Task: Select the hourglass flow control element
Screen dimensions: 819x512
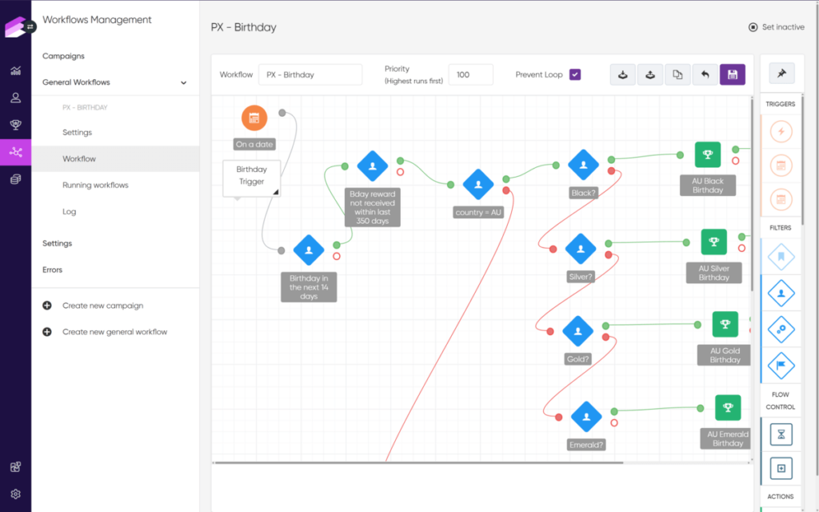Action: (781, 434)
